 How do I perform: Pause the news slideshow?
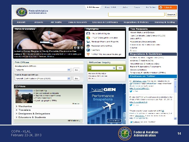point(78,48)
